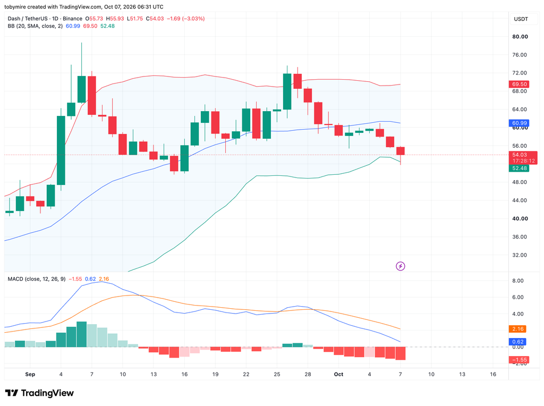This screenshot has height=406, width=544.
Task: Click the Dash / TetherUS symbol title
Action: (x=45, y=19)
